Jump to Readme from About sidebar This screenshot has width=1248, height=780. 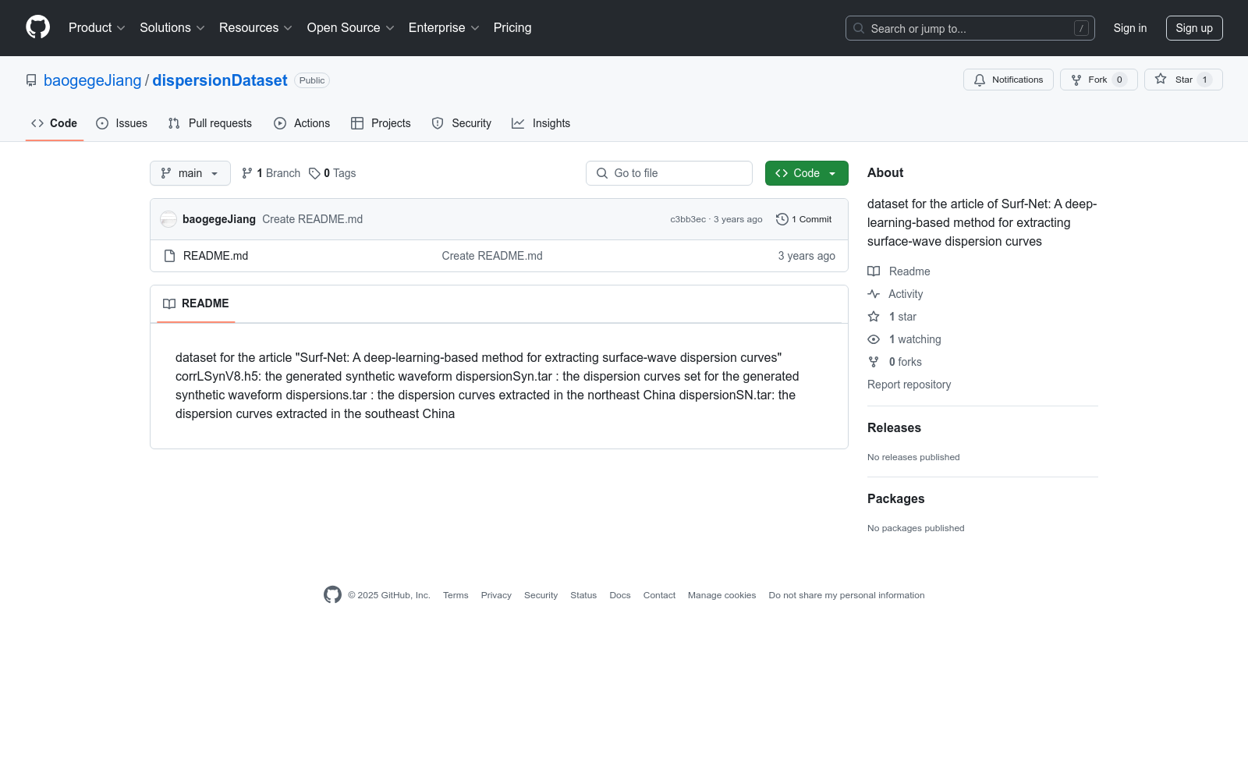899,271
